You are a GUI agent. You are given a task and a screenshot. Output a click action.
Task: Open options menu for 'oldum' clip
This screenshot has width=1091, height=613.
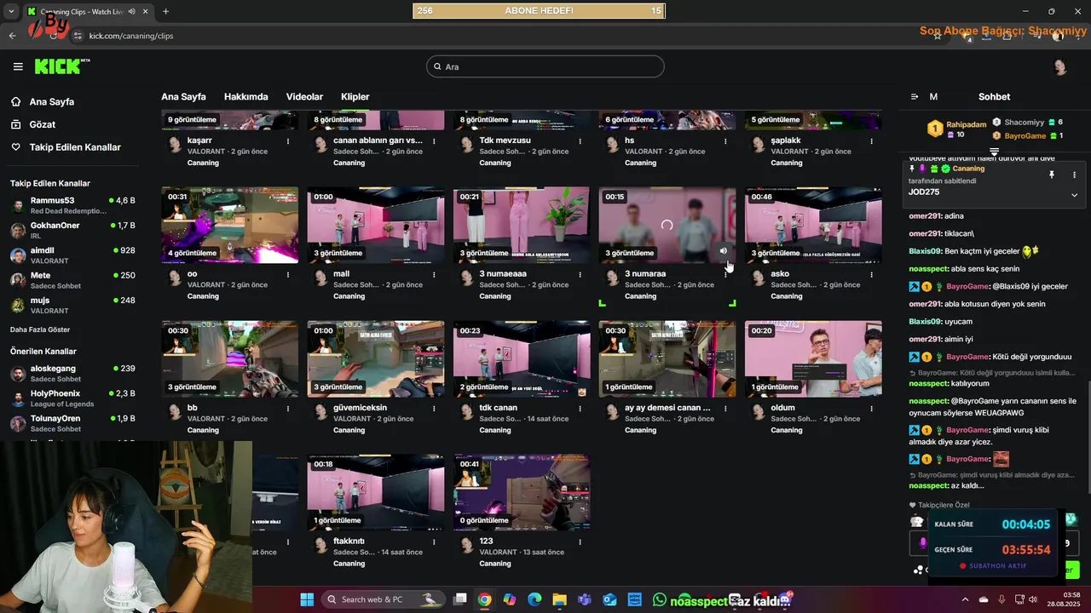(x=872, y=409)
